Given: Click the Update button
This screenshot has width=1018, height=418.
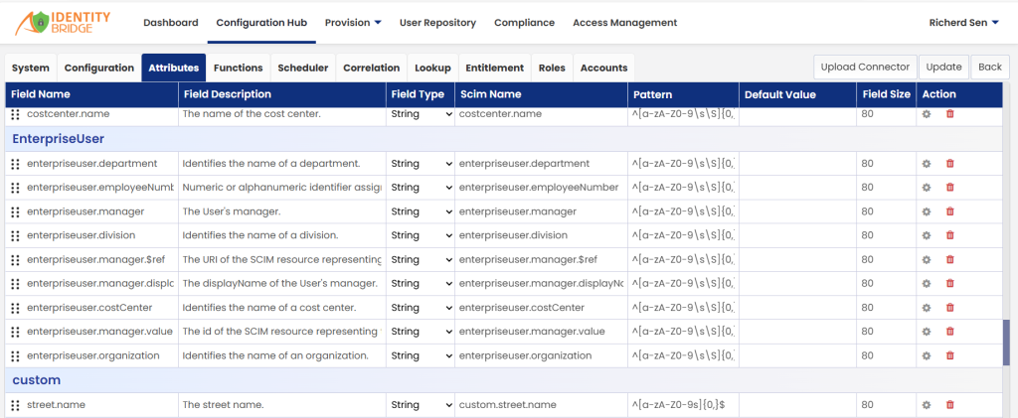Looking at the screenshot, I should (x=944, y=67).
